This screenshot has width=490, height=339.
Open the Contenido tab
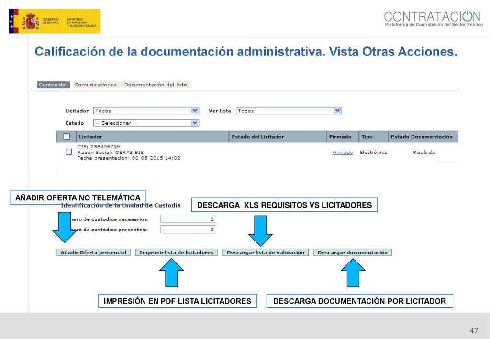pyautogui.click(x=54, y=85)
